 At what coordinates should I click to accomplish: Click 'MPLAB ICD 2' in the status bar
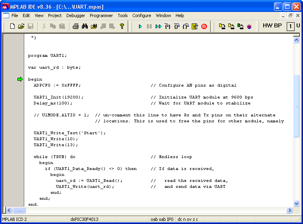click(14, 219)
